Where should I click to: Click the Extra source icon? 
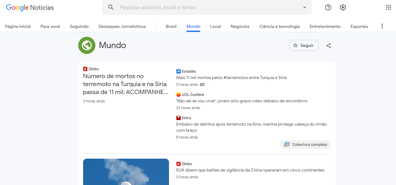point(179,118)
